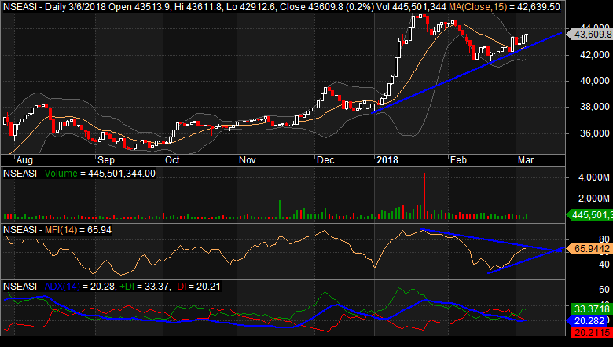
Task: Select the Nov date axis label
Action: [x=247, y=160]
